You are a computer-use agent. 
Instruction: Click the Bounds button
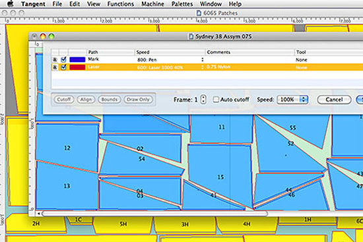click(110, 100)
